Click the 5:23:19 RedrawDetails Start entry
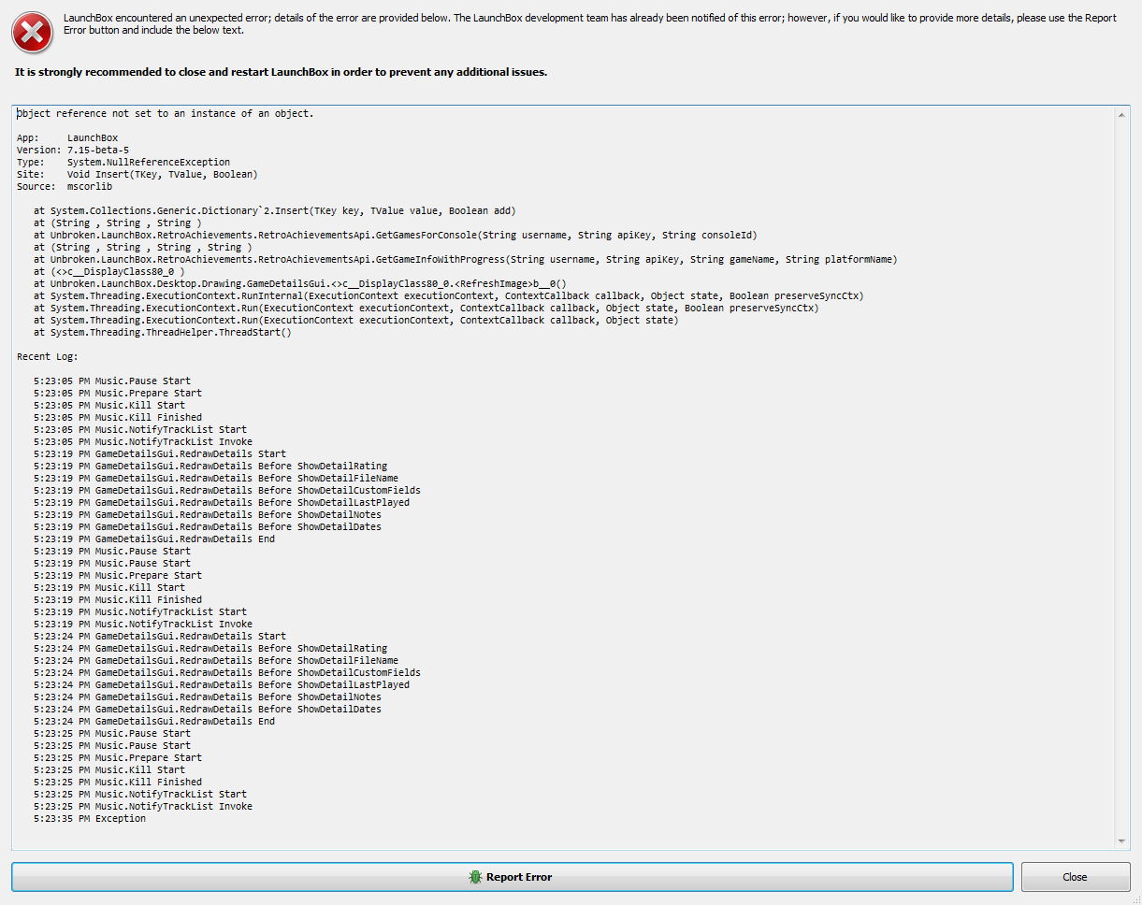The image size is (1142, 905). 160,453
